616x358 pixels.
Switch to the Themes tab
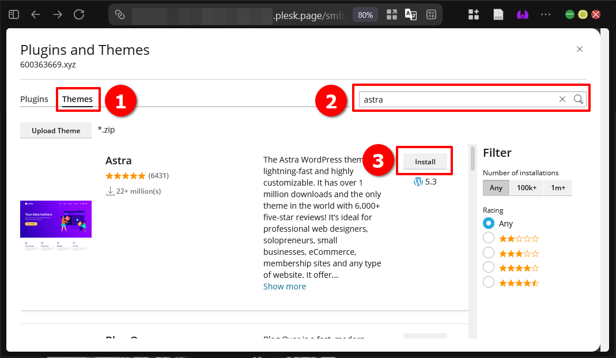[77, 99]
